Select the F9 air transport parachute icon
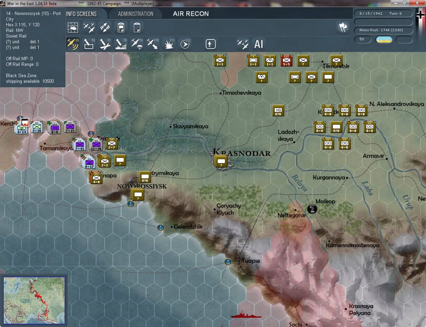426x327 pixels. pyautogui.click(x=137, y=44)
